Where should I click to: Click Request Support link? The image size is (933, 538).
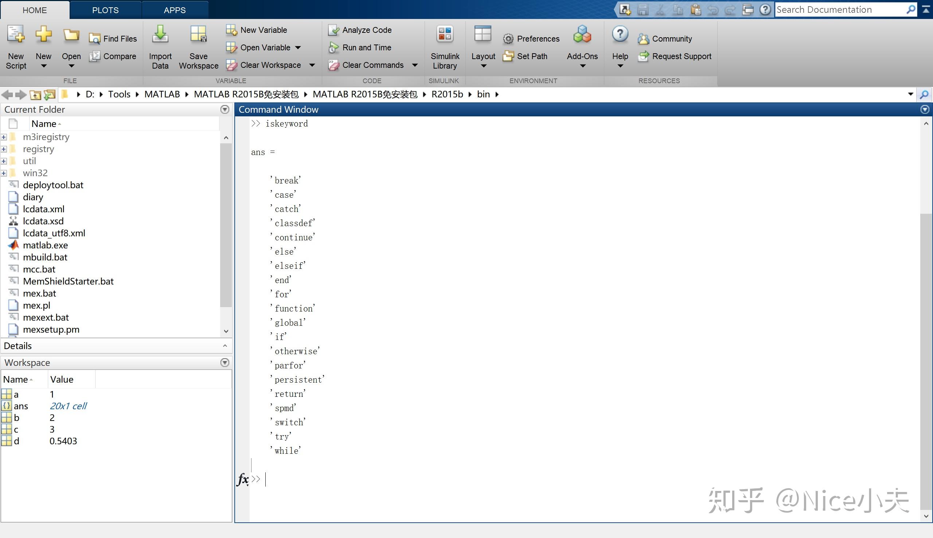pos(681,56)
